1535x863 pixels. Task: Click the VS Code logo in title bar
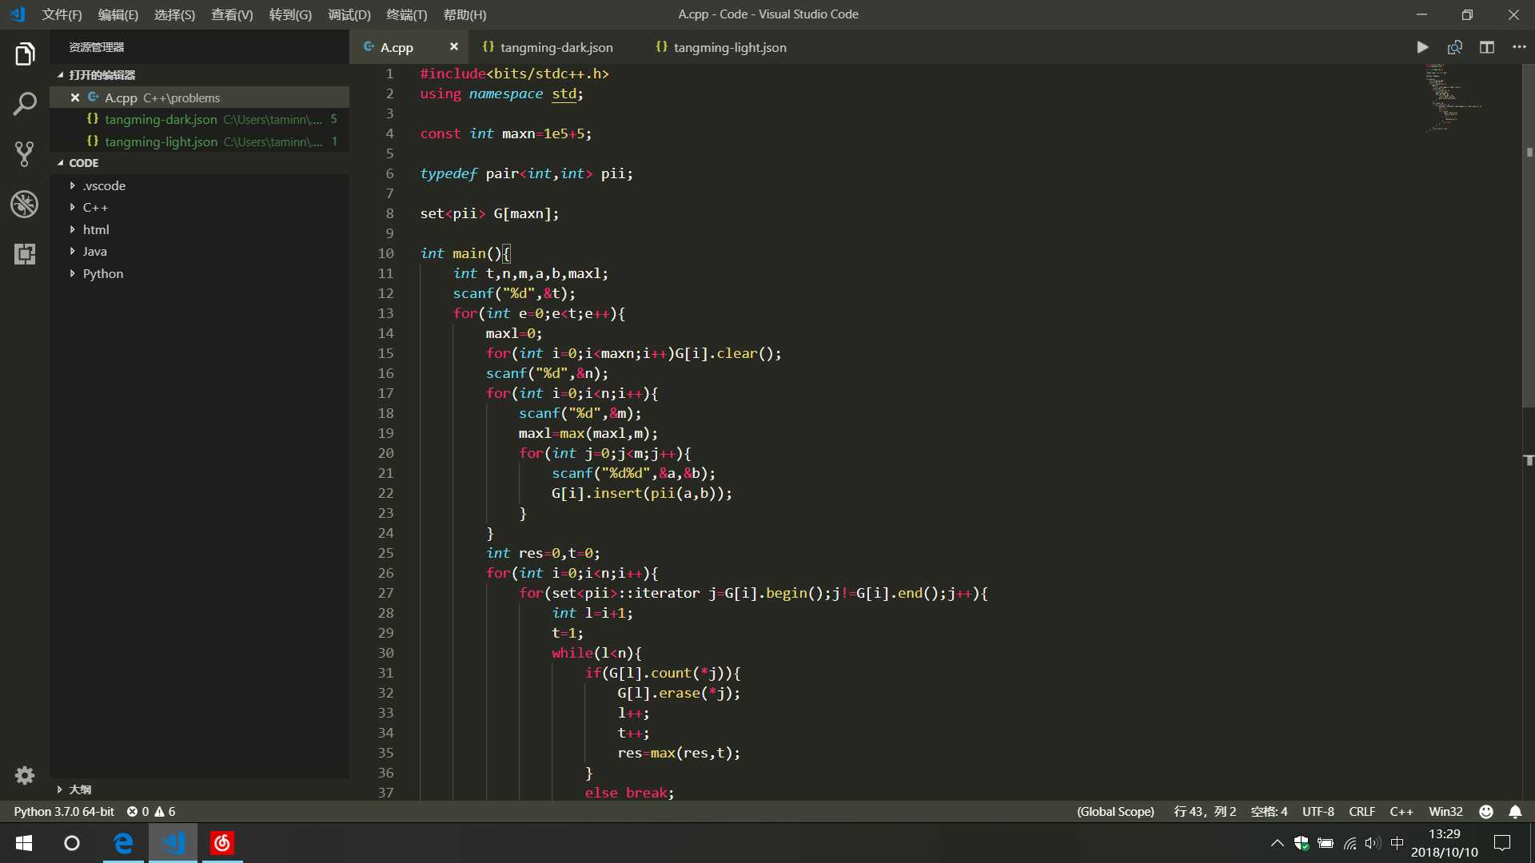(x=18, y=14)
